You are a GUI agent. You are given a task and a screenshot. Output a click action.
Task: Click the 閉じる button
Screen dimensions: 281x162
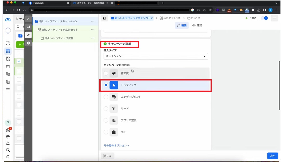tap(108, 156)
